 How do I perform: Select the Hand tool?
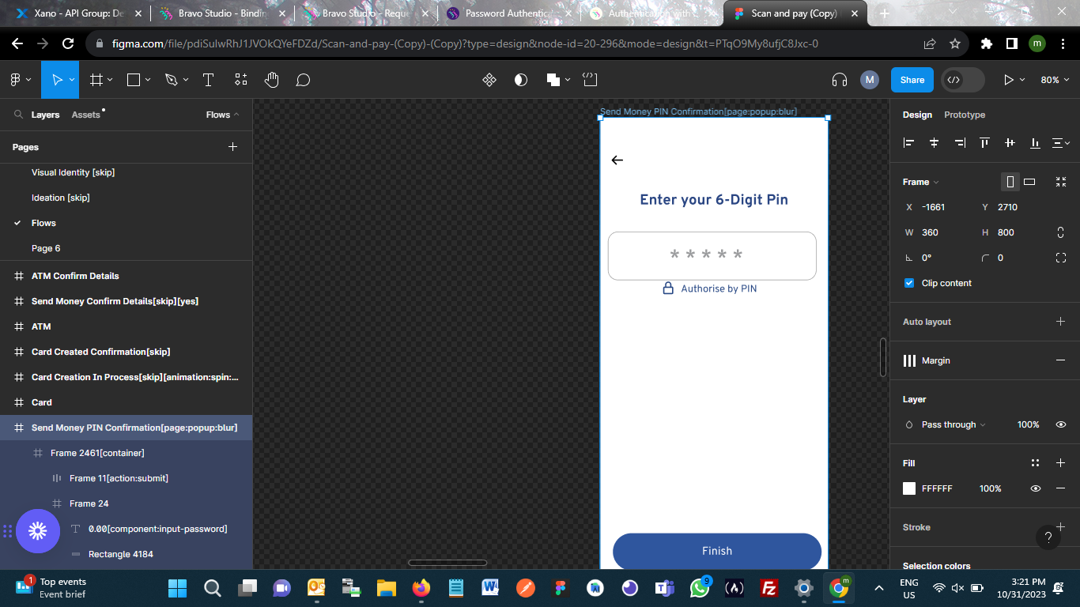point(272,80)
